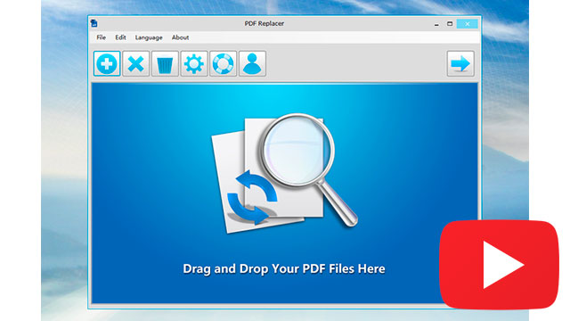
Task: Click the Add PDF files plus icon
Action: 107,63
